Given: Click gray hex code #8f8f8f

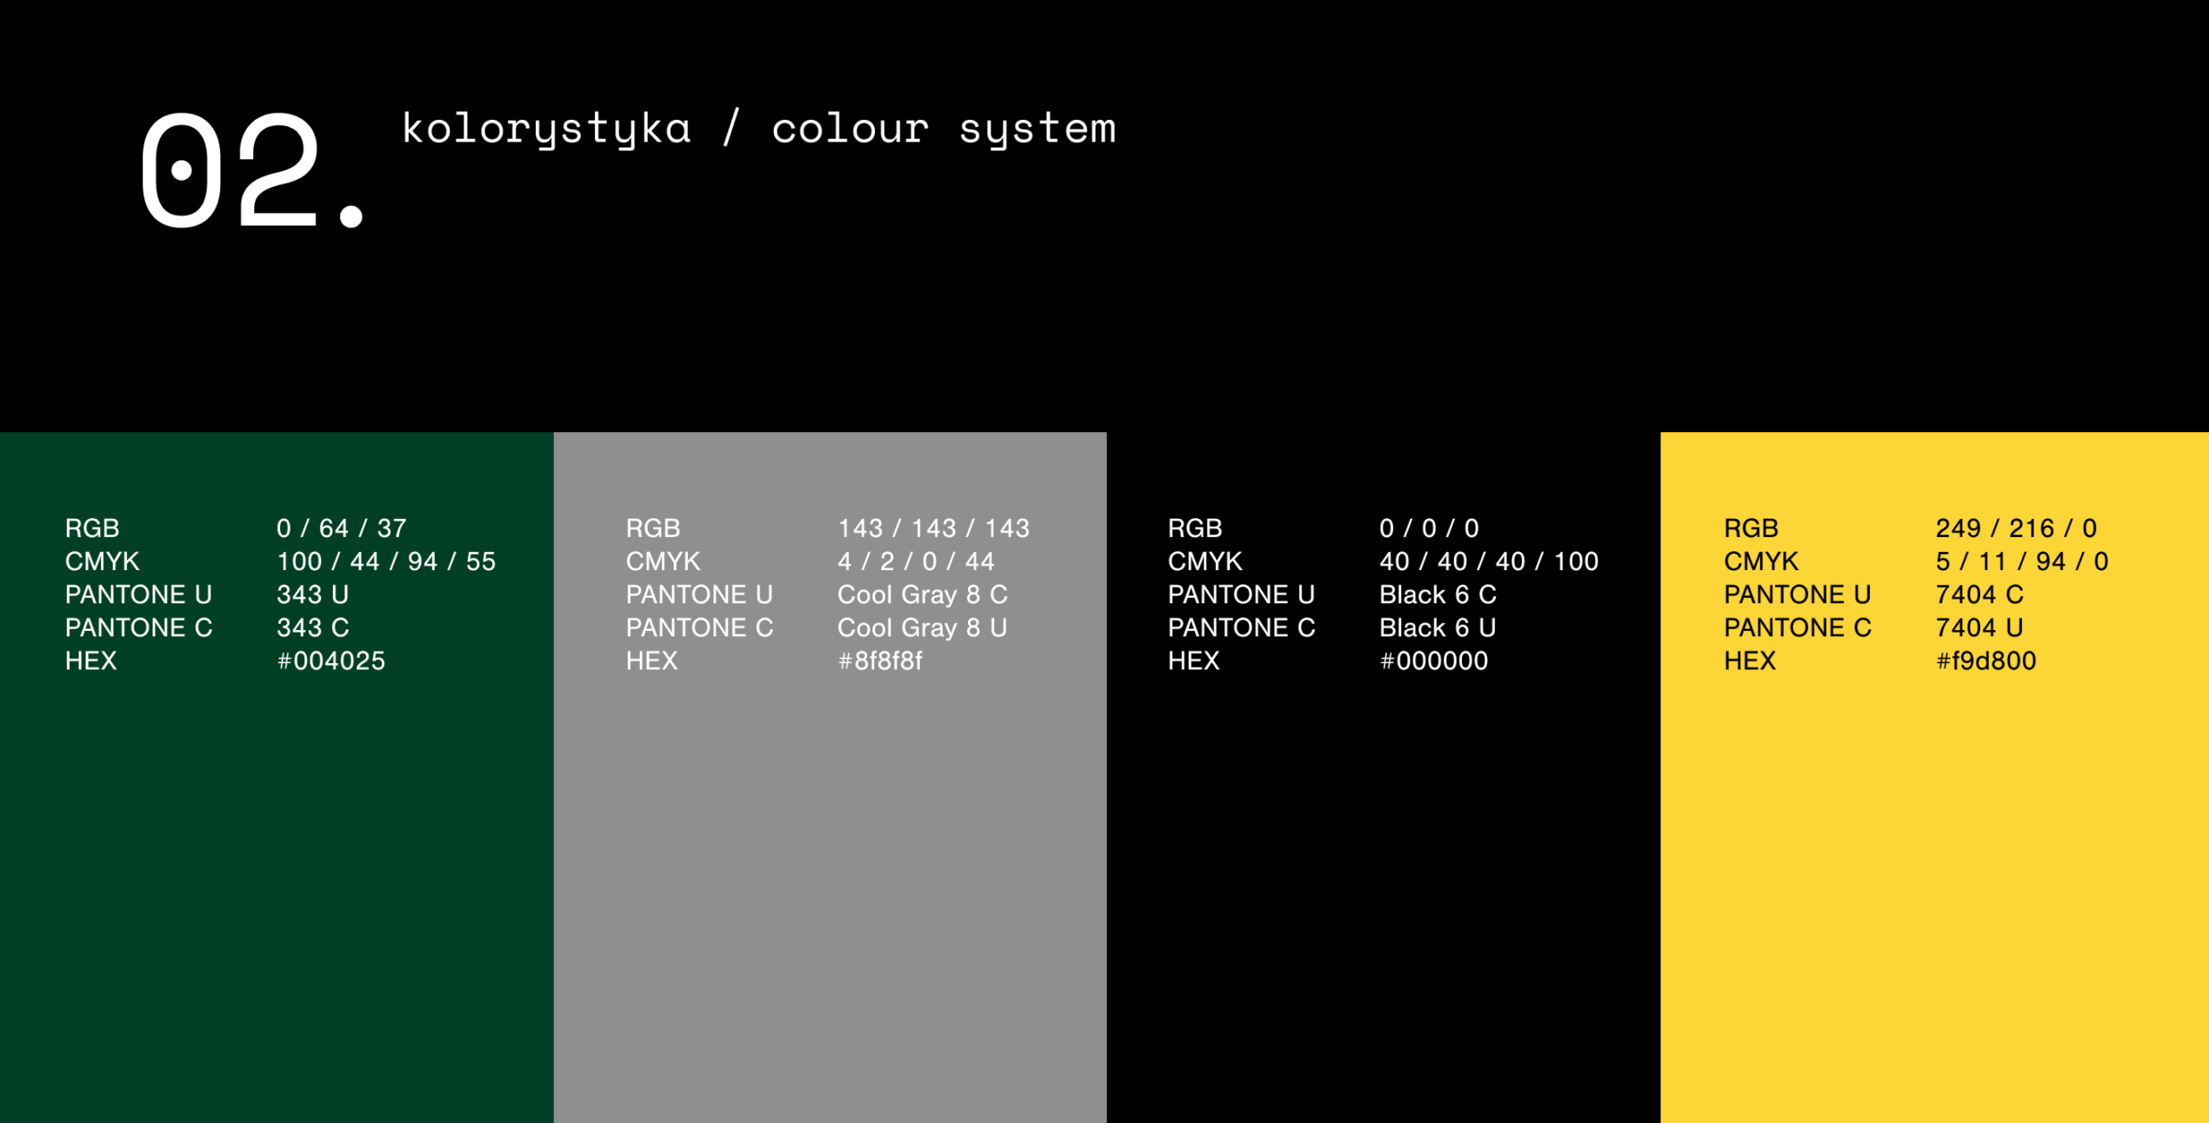Looking at the screenshot, I should (x=879, y=661).
